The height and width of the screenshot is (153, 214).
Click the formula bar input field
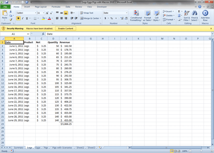[128, 34]
